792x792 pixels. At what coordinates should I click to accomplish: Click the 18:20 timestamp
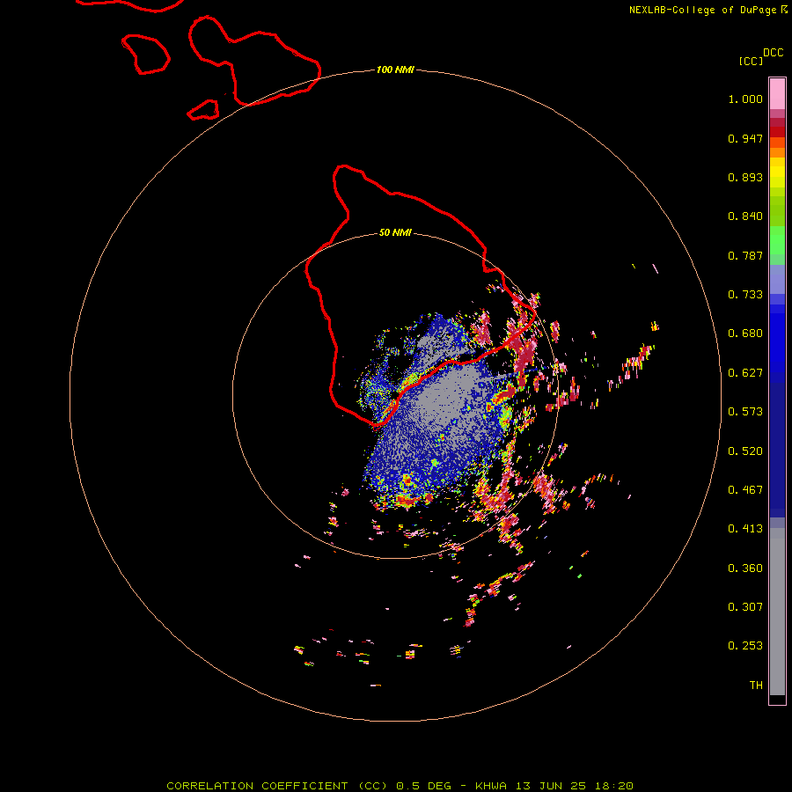(614, 786)
